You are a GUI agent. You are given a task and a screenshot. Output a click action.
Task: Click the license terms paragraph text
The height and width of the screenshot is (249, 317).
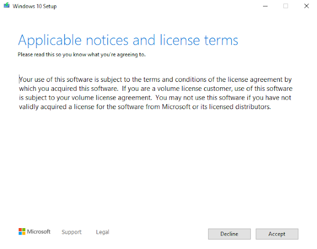click(x=156, y=93)
